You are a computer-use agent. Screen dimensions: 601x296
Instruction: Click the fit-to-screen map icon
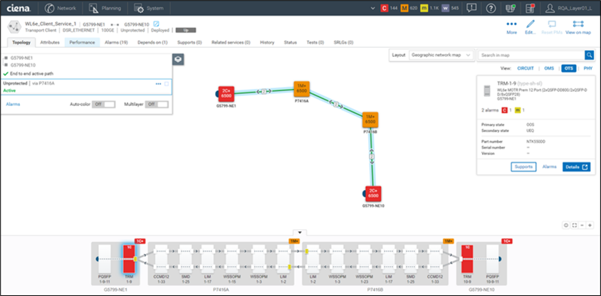[574, 225]
